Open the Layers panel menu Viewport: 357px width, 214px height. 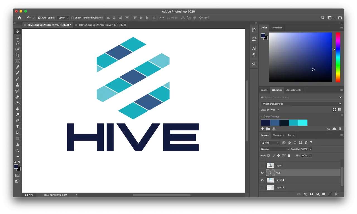pyautogui.click(x=341, y=135)
